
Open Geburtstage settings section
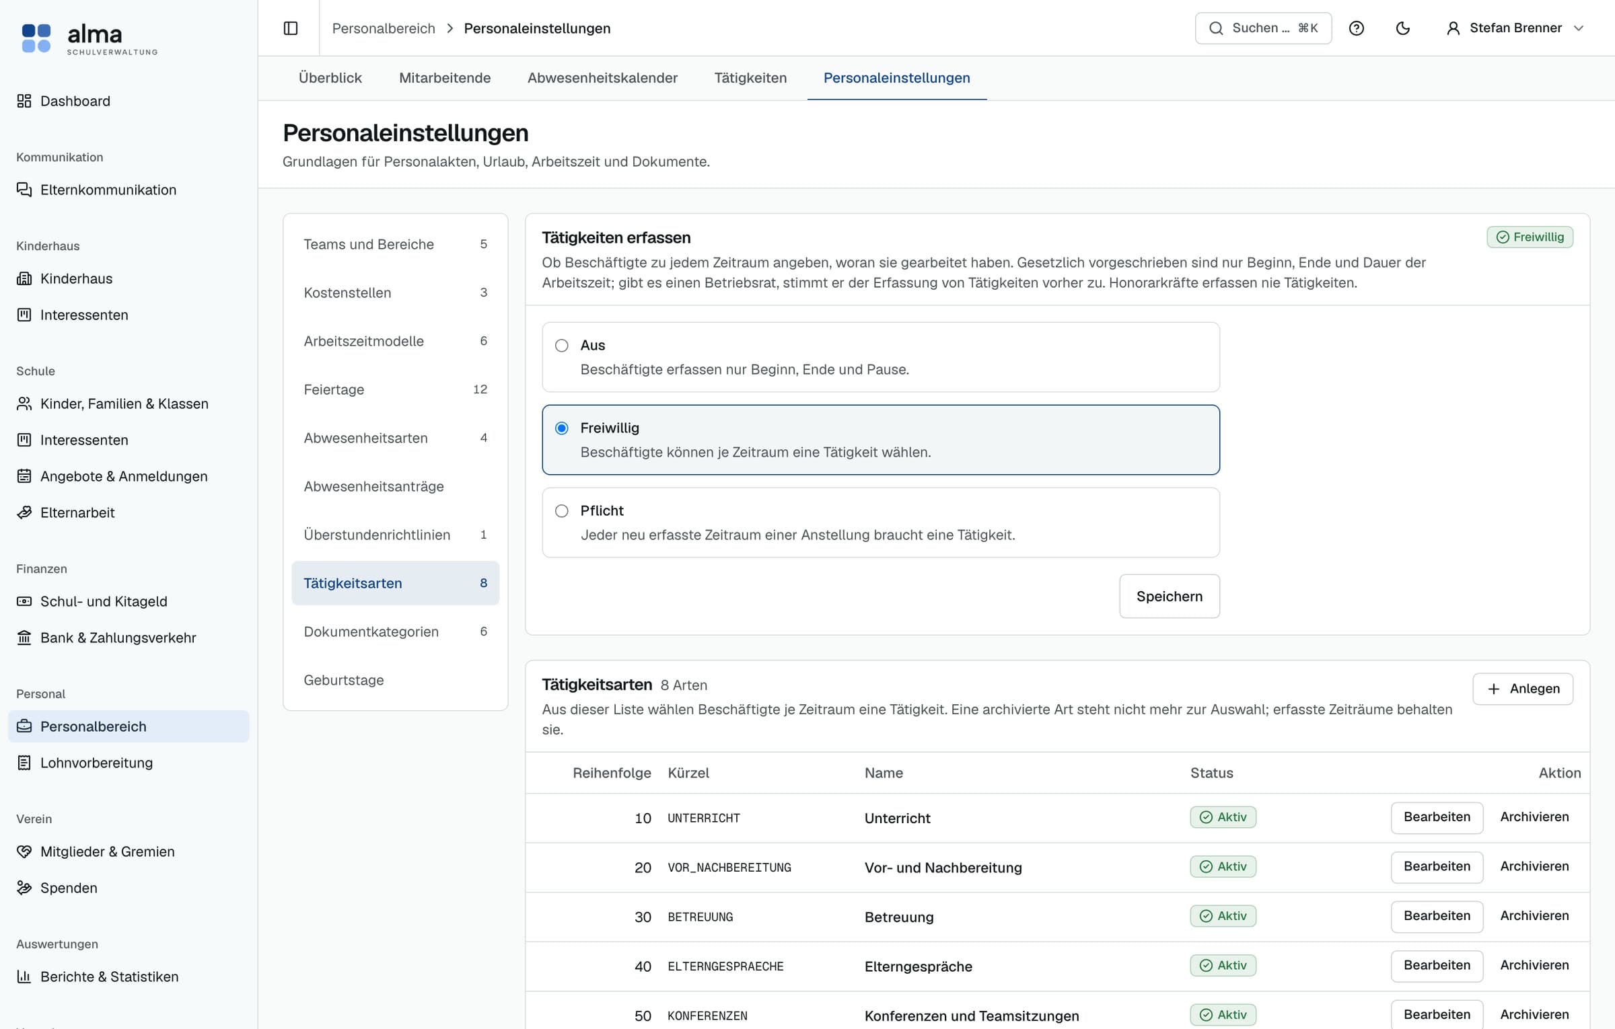coord(396,680)
